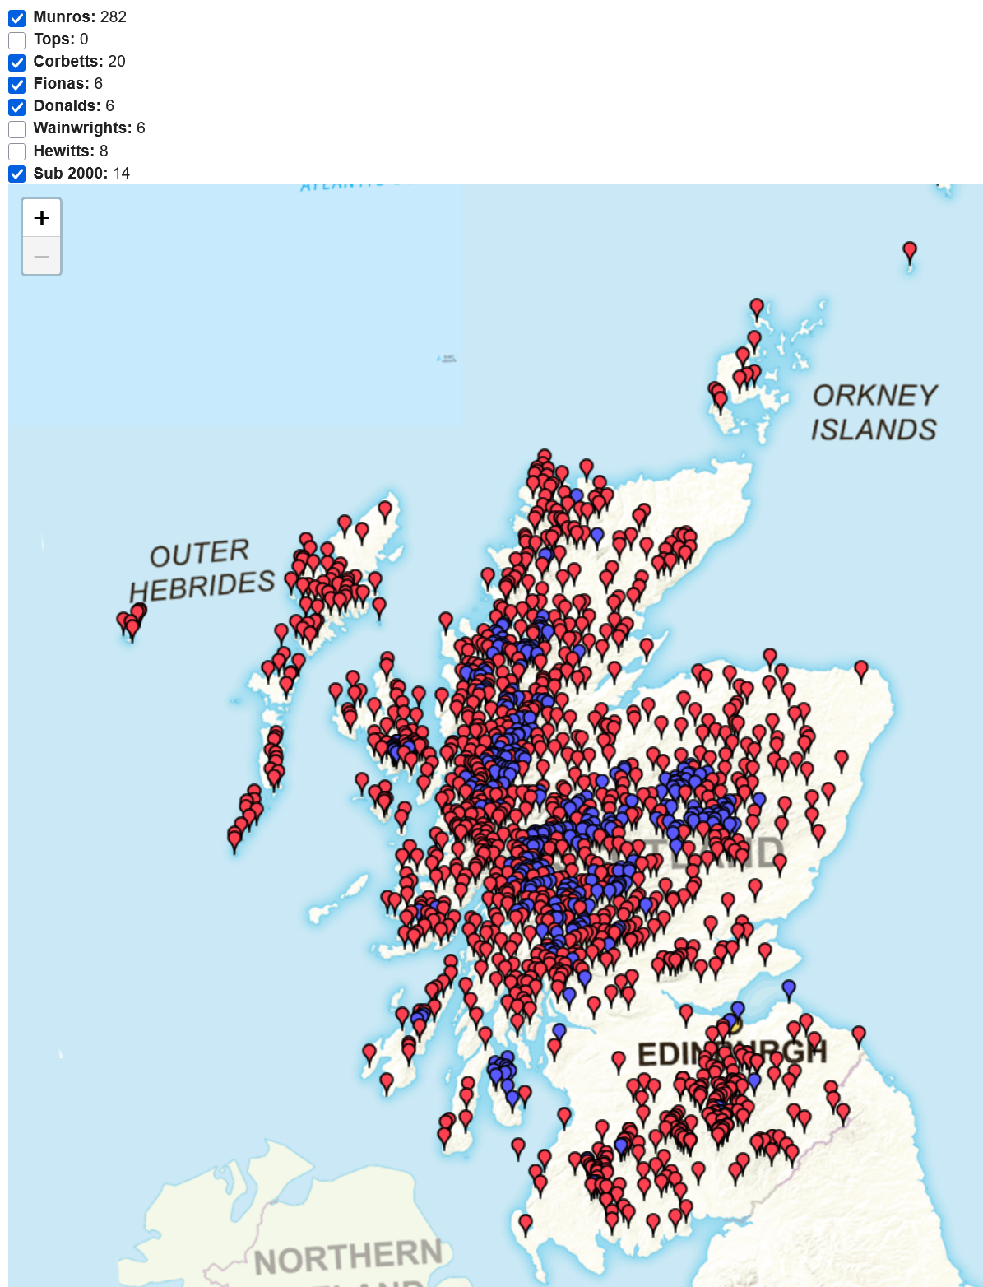Click the lone red marker northeast of Orkney

click(x=909, y=251)
